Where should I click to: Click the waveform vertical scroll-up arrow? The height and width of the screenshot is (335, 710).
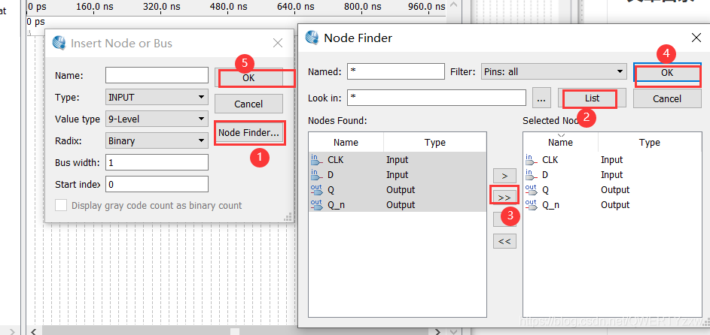point(454,5)
